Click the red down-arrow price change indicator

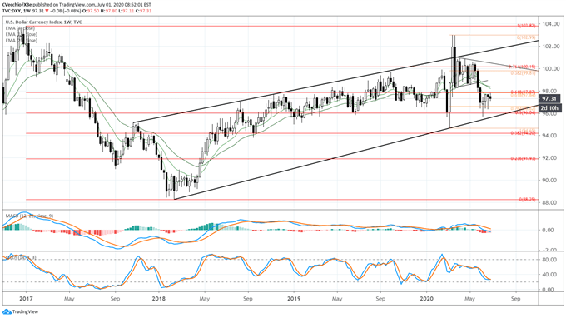pyautogui.click(x=47, y=11)
